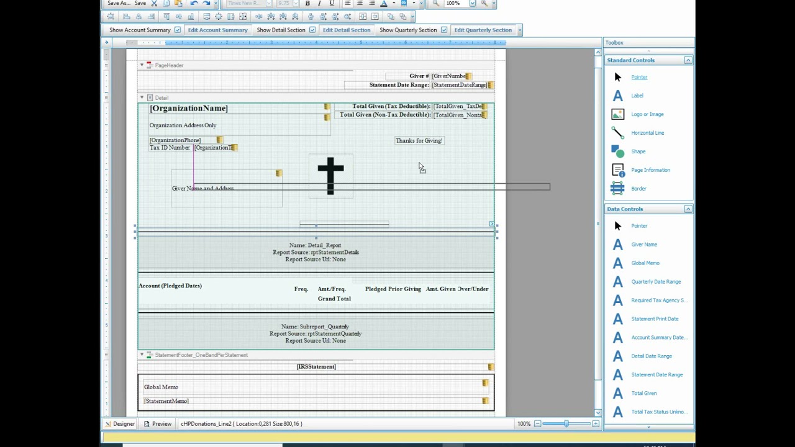
Task: Choose the Shape control in toolbox
Action: tap(638, 151)
